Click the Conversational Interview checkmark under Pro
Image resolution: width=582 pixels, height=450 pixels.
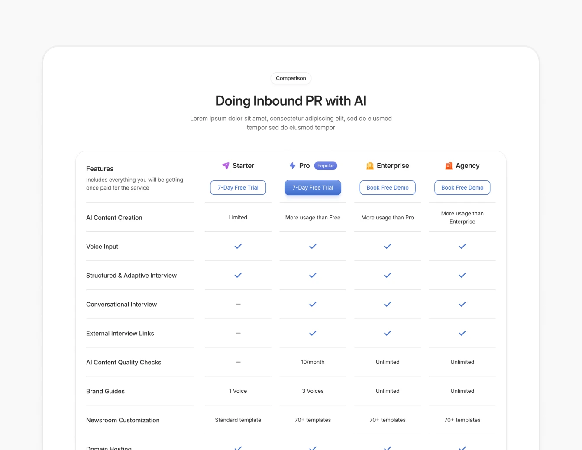coord(313,304)
